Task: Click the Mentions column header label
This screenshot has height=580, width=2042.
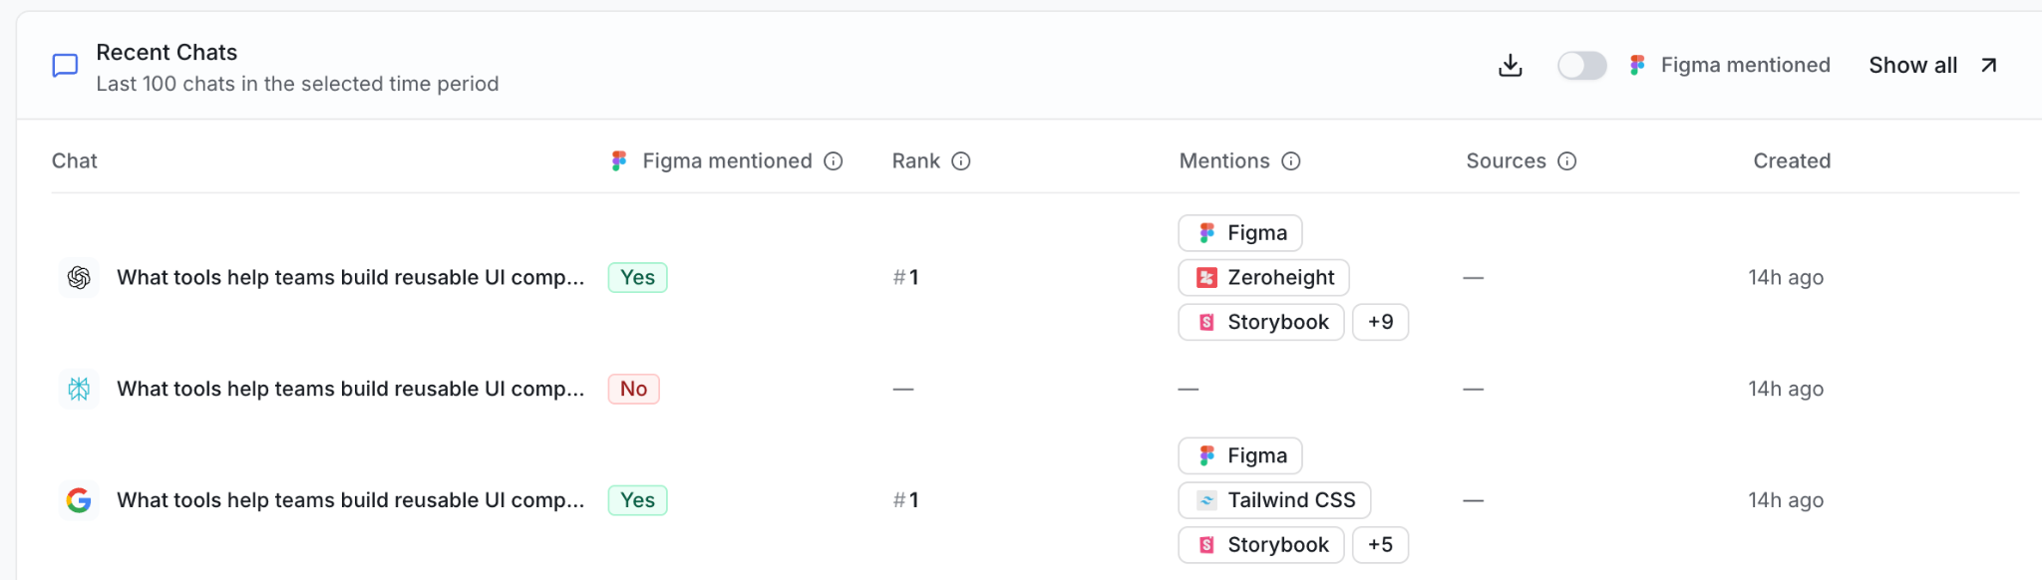Action: point(1224,161)
